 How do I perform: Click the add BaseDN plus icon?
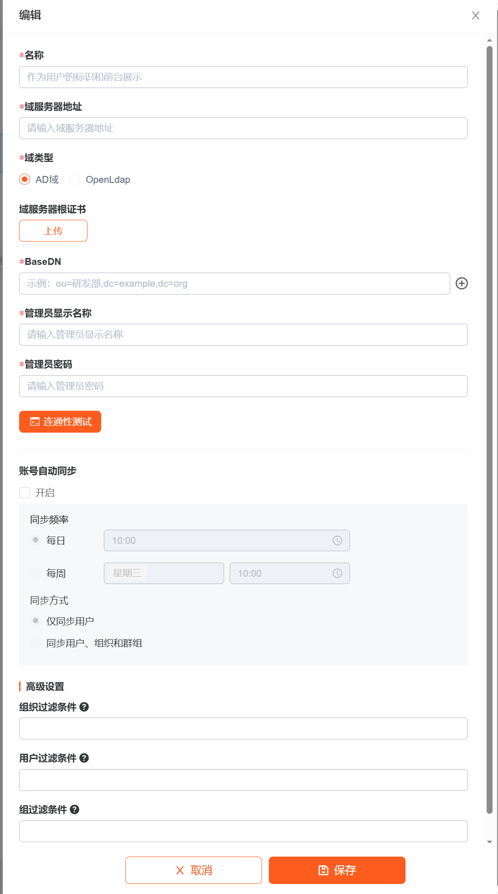tap(462, 284)
